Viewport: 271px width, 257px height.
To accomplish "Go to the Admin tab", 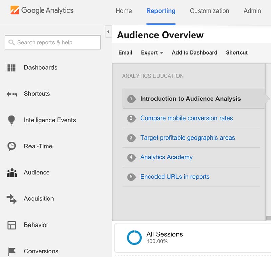I will (252, 11).
